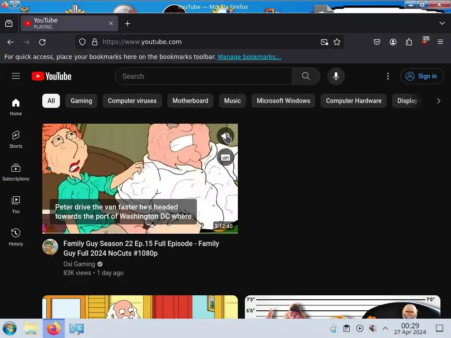
Task: Open History in the sidebar
Action: (16, 237)
